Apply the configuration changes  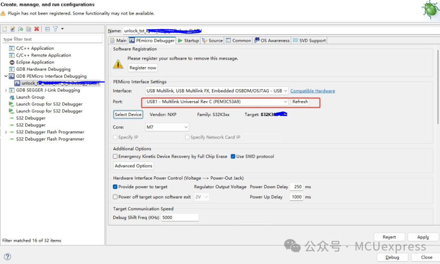(x=423, y=237)
